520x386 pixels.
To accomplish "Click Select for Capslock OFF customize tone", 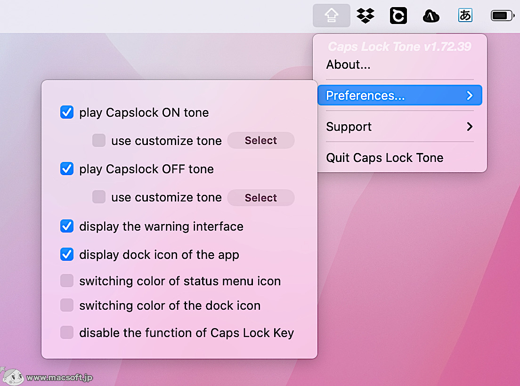I will click(260, 198).
